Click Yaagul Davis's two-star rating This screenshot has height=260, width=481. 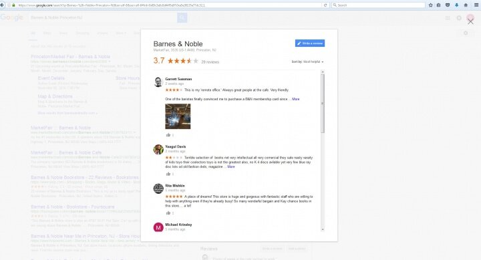point(174,158)
